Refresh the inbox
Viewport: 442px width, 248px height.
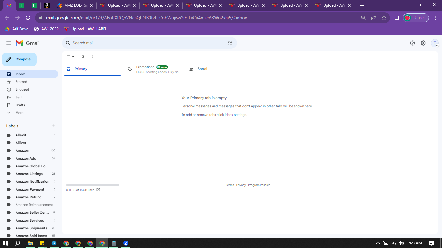pyautogui.click(x=83, y=57)
